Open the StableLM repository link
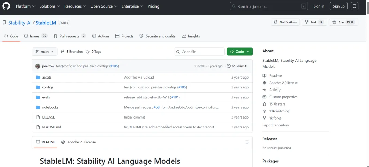The width and height of the screenshot is (369, 167). [x=46, y=23]
